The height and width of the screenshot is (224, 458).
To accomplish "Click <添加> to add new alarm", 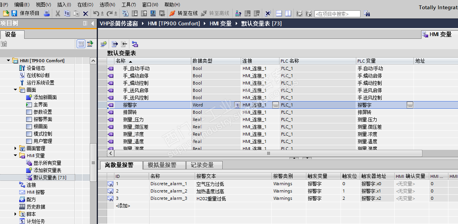I will coord(123,206).
